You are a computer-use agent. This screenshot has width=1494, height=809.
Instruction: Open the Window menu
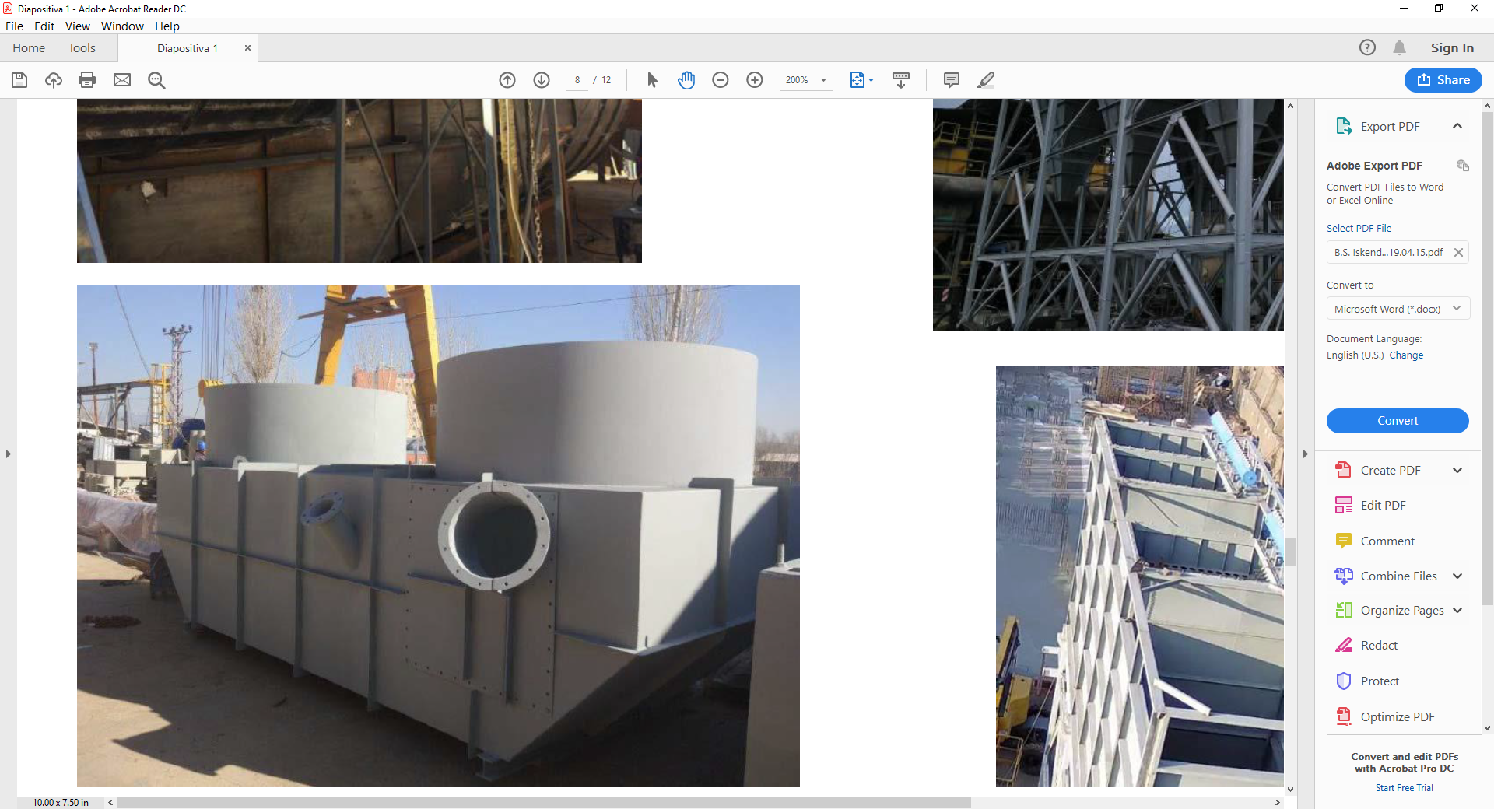coord(122,26)
